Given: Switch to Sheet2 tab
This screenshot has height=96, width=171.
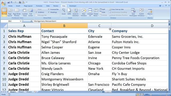Looking at the screenshot, I should pos(21,92).
